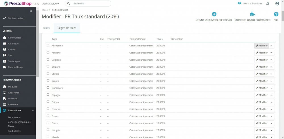The height and width of the screenshot is (139, 284).
Task: Click the Clients person icon
Action: [5, 50]
